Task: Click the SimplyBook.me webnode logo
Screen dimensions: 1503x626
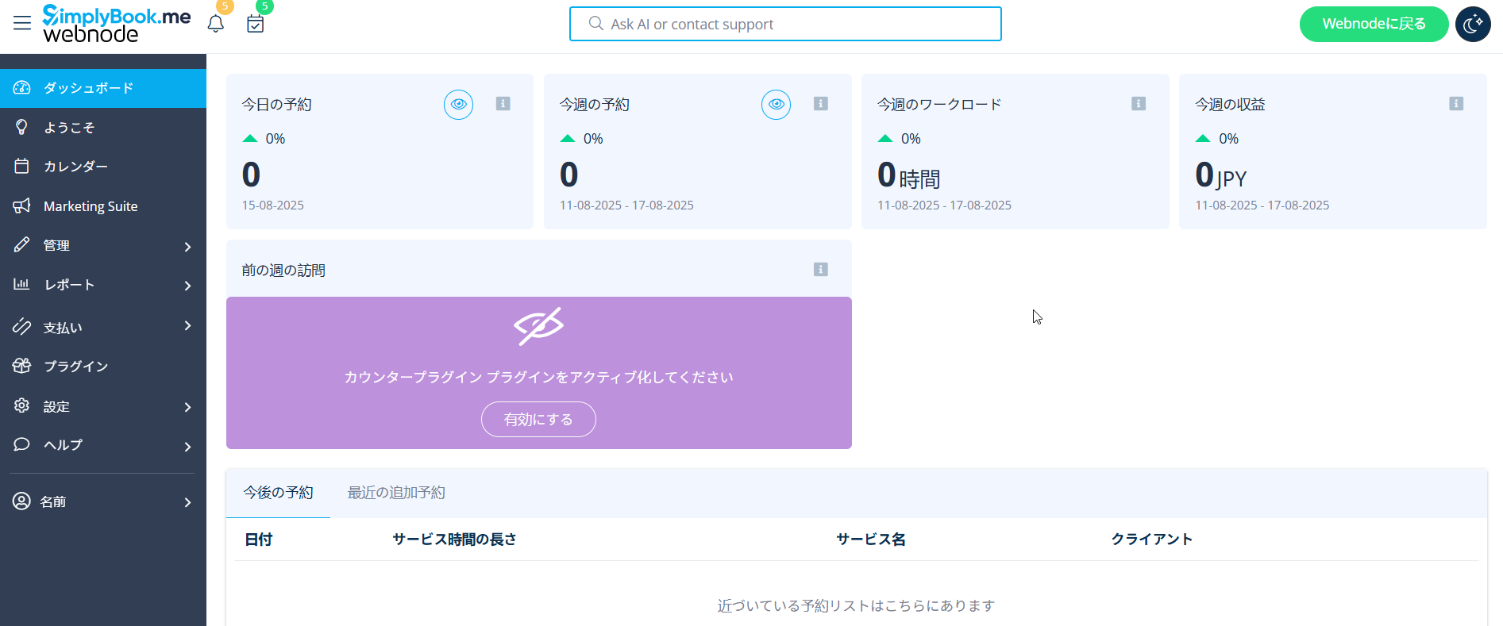Action: [117, 24]
